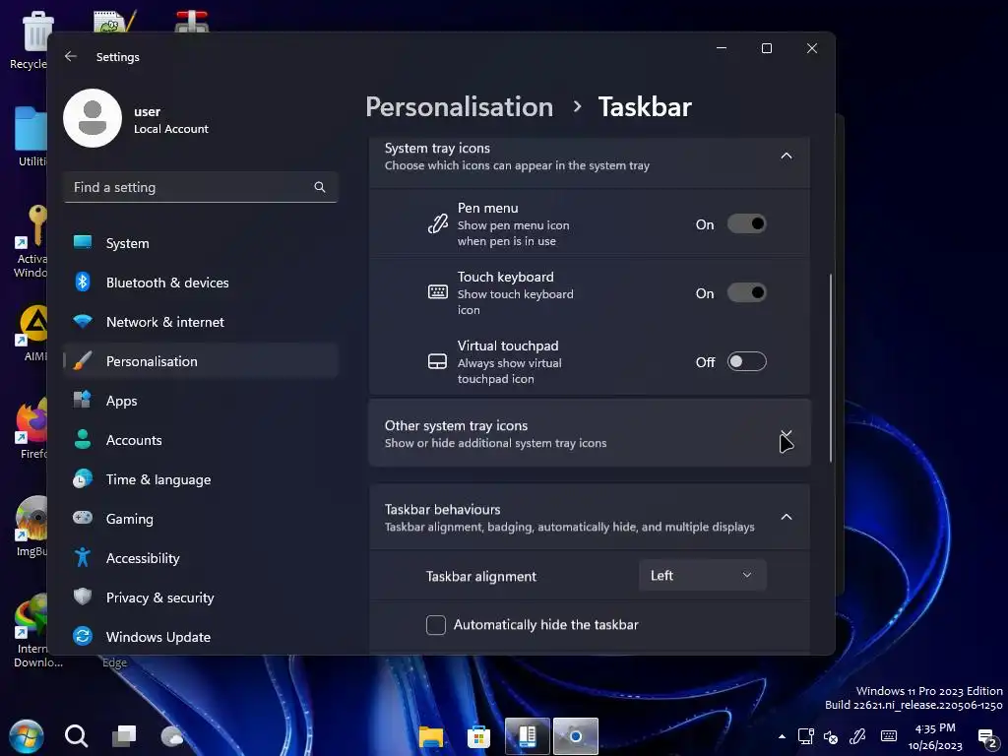
Task: Click the muted volume tray icon
Action: click(831, 736)
